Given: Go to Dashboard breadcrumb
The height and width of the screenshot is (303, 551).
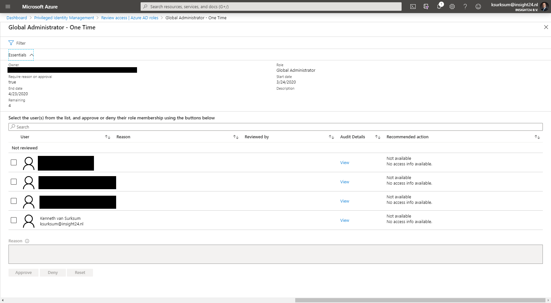Looking at the screenshot, I should pos(17,18).
